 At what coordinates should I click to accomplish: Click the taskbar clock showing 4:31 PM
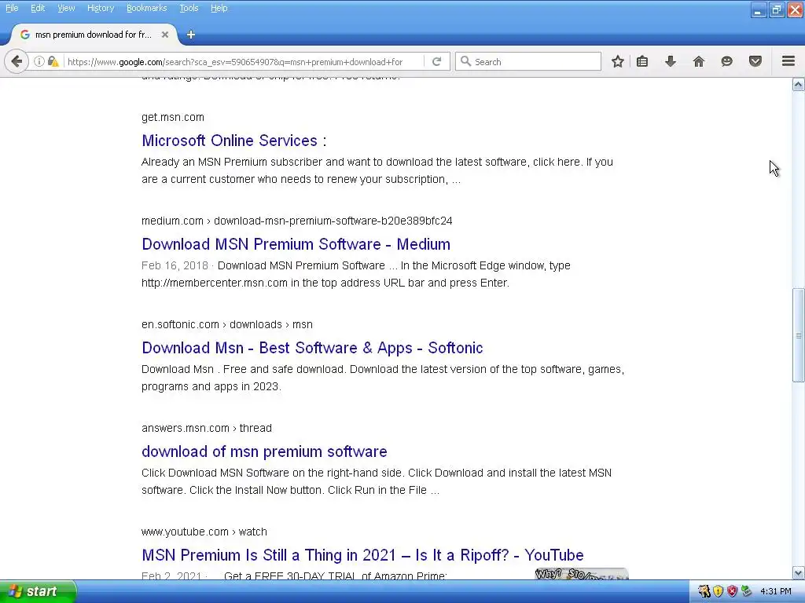(x=775, y=591)
